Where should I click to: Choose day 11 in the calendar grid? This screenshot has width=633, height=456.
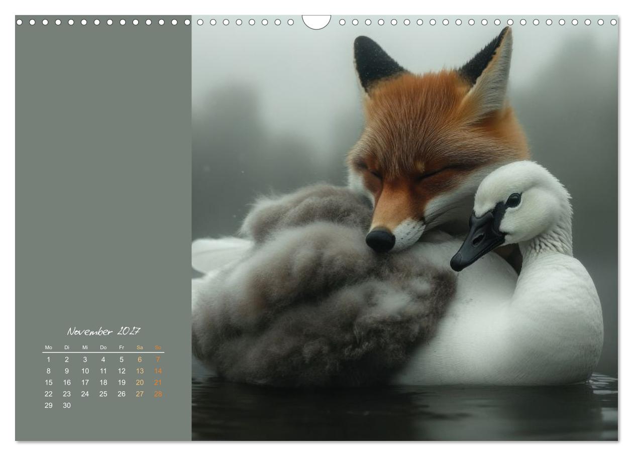pos(103,371)
